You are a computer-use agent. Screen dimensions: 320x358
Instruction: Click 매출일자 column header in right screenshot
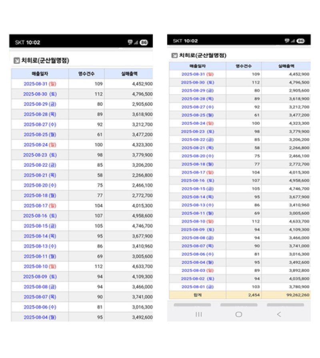pos(198,66)
